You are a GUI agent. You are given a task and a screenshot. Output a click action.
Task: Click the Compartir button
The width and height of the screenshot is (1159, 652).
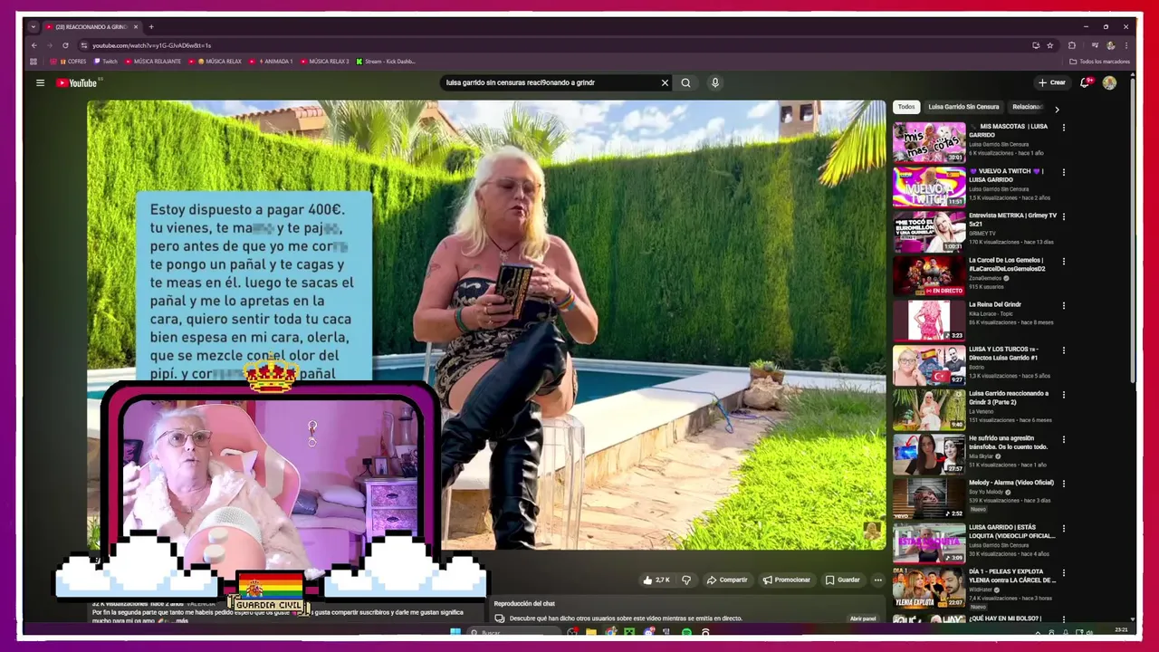pyautogui.click(x=727, y=580)
